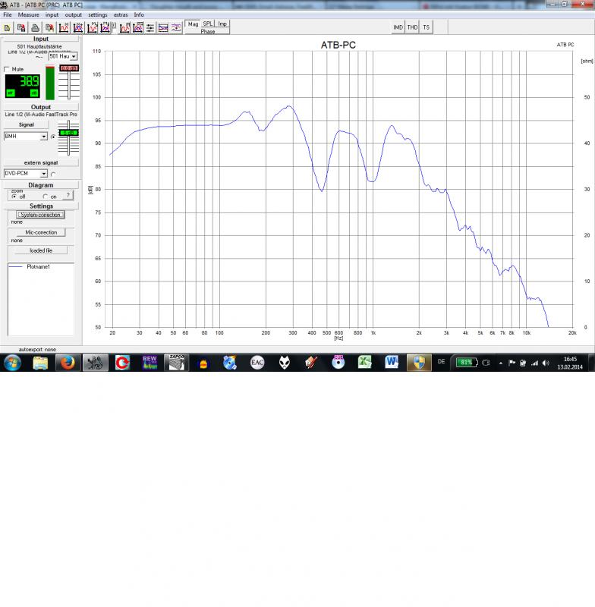Toggle the right green button in level display
The height and width of the screenshot is (607, 595).
coord(34,93)
